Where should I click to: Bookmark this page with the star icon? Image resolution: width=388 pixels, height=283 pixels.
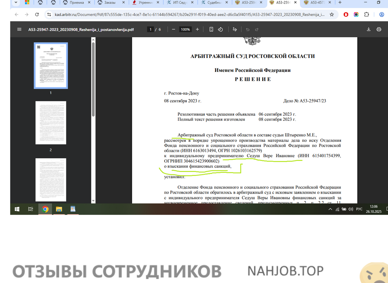tap(332, 15)
